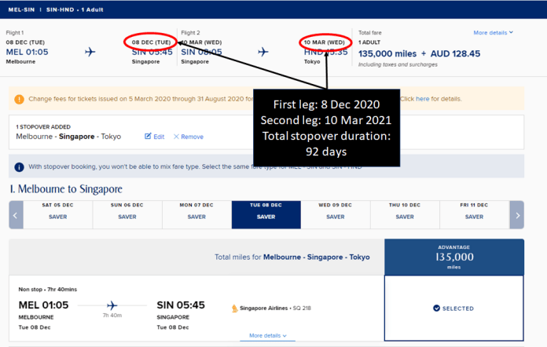Click the blue info icon in stopover notice
547x347 pixels.
[x=19, y=167]
